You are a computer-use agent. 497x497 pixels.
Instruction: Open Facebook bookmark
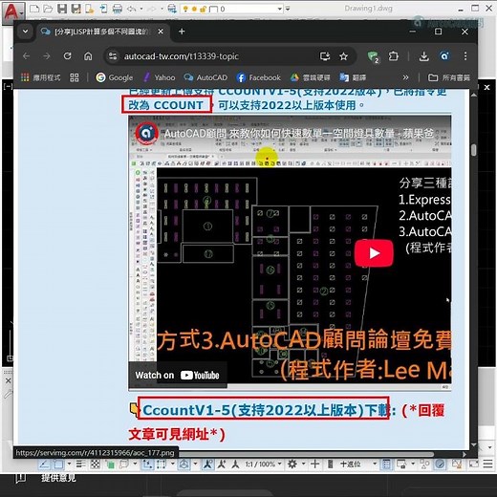259,77
